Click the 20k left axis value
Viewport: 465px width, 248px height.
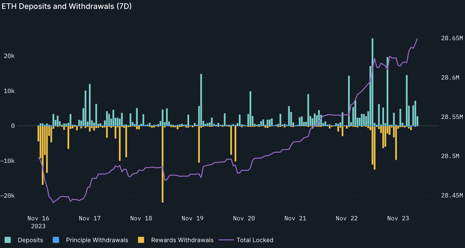click(x=9, y=56)
